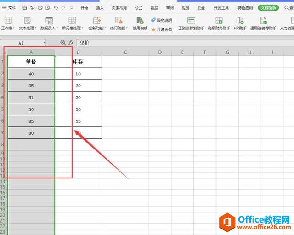Click the fx insert function icon
Screen dimensions: 294x235
click(70, 42)
